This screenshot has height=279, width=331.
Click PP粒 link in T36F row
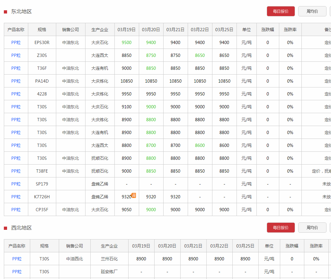16,68
